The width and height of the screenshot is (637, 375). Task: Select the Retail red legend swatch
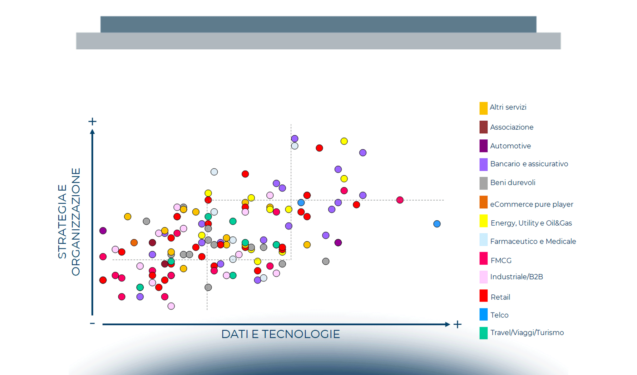[x=483, y=296]
